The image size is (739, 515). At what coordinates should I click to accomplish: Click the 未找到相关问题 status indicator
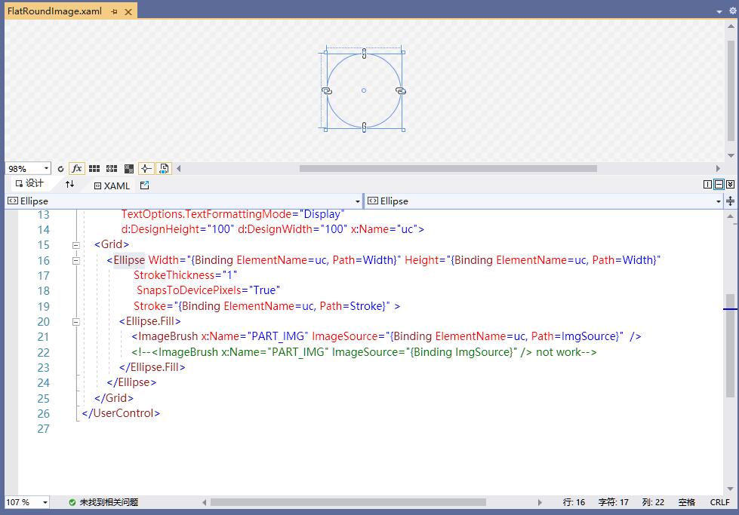pyautogui.click(x=103, y=502)
